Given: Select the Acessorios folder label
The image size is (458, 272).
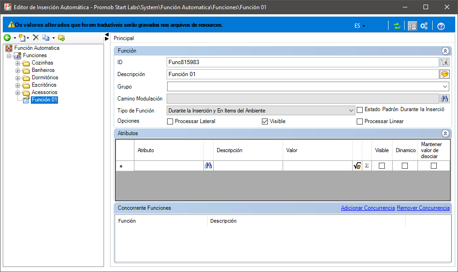Looking at the screenshot, I should [x=44, y=92].
